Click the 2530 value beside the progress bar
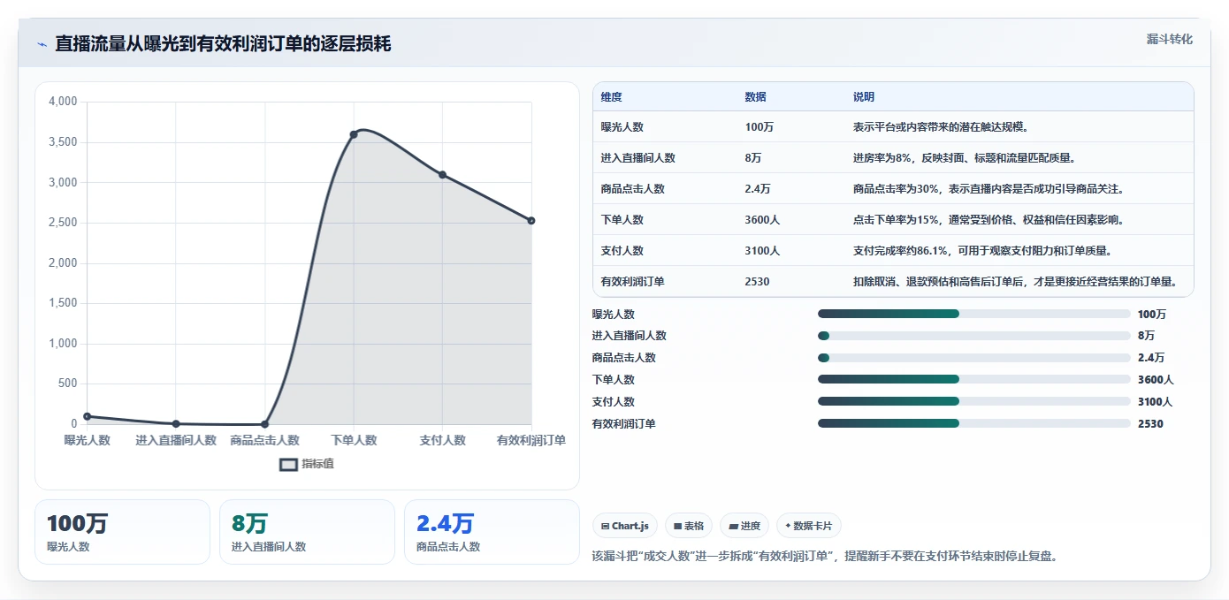Screen dimensions: 1229x600 pyautogui.click(x=1150, y=424)
